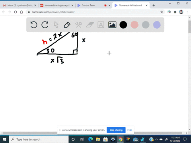Open the red-arrow browser extension icon
The width and height of the screenshot is (191, 143).
pyautogui.click(x=169, y=12)
